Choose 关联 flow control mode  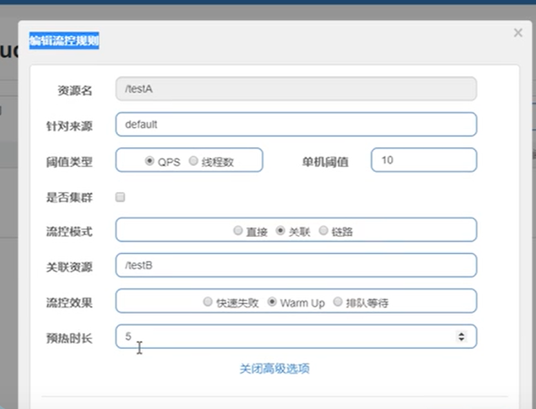pyautogui.click(x=280, y=231)
